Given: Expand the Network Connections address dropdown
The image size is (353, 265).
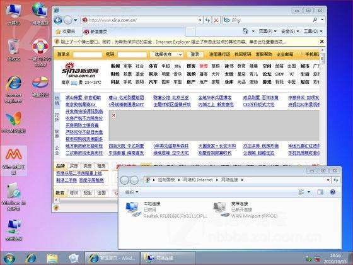Looking at the screenshot, I should [x=328, y=180].
